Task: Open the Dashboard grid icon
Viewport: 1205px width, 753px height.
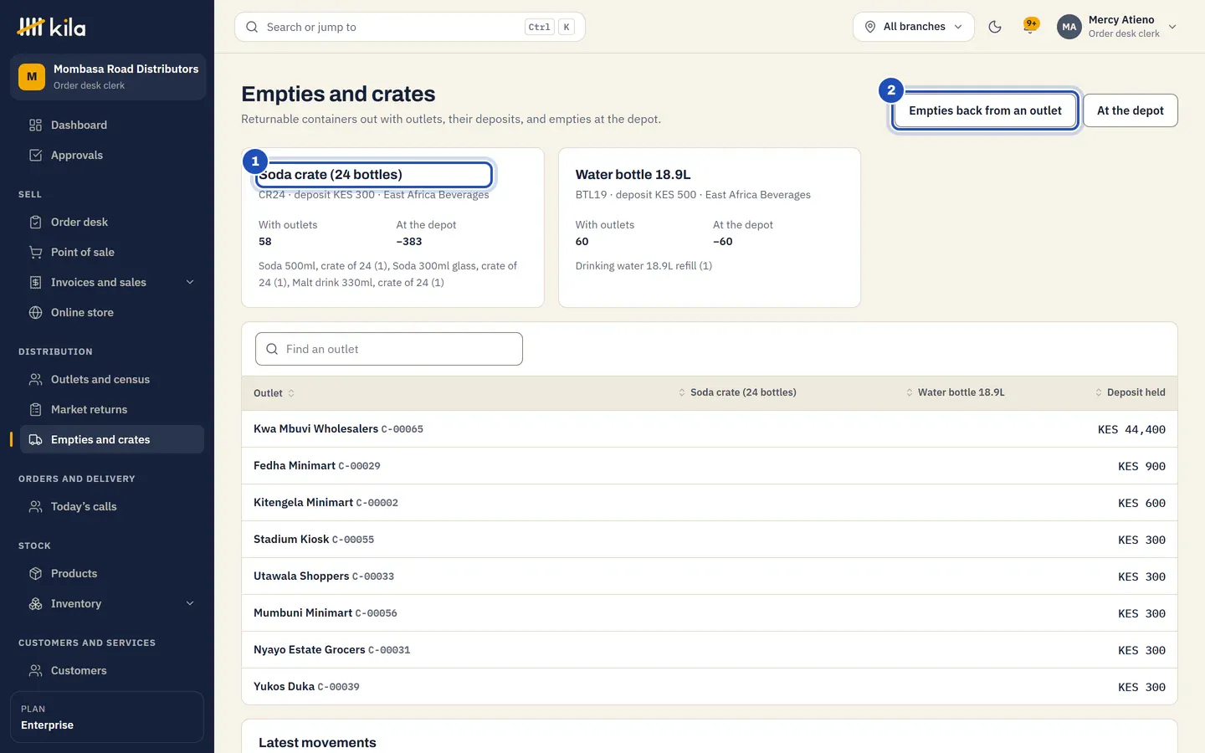Action: 35,125
